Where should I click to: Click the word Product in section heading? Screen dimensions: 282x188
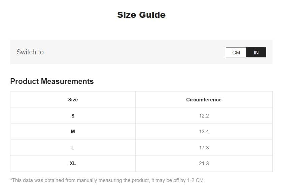25,81
